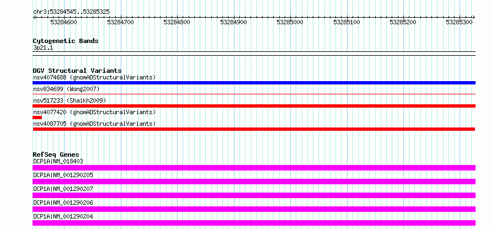The width and height of the screenshot is (491, 229).
Task: Open variant nsv4087705 (gnomADStructuralVariants) label
Action: tap(94, 124)
